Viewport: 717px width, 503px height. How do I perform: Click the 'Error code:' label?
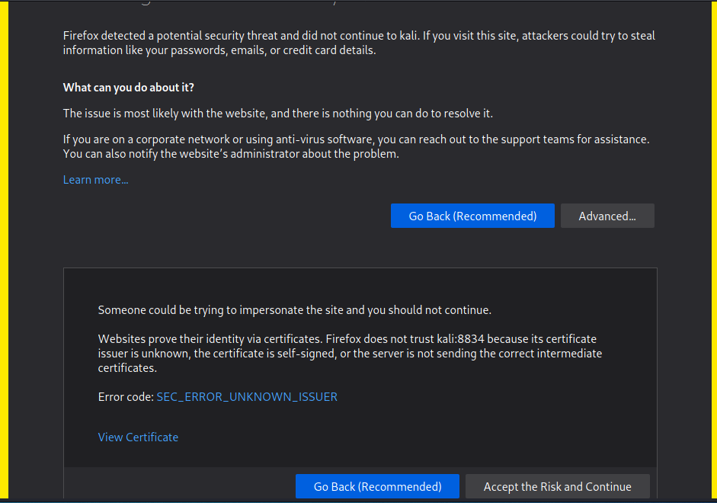tap(126, 397)
